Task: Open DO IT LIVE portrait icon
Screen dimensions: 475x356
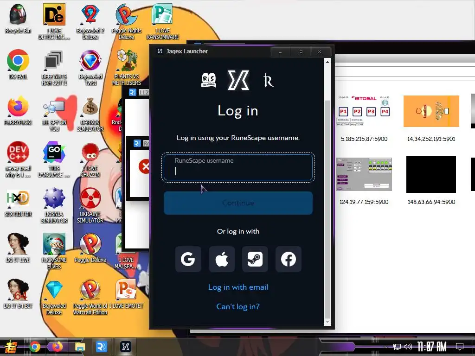Action: pyautogui.click(x=18, y=248)
